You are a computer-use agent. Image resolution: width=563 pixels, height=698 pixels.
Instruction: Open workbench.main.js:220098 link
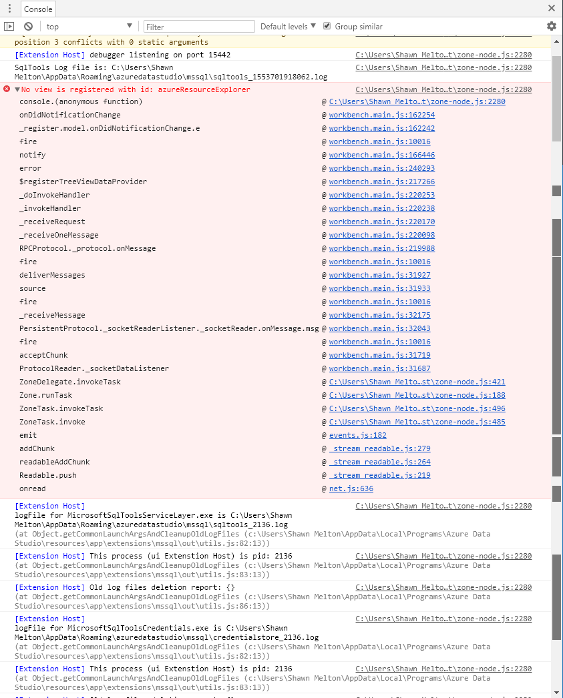[x=382, y=235]
